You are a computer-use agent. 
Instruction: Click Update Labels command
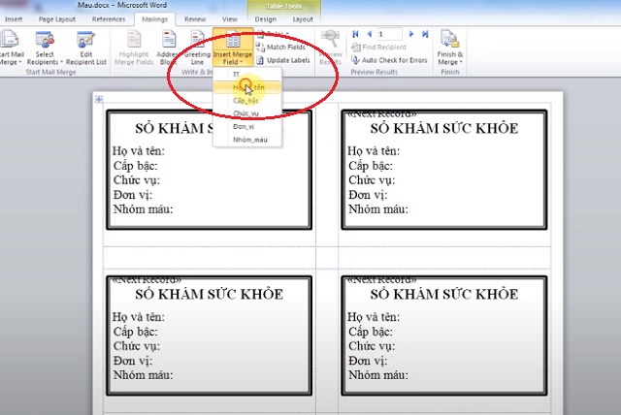pos(282,60)
